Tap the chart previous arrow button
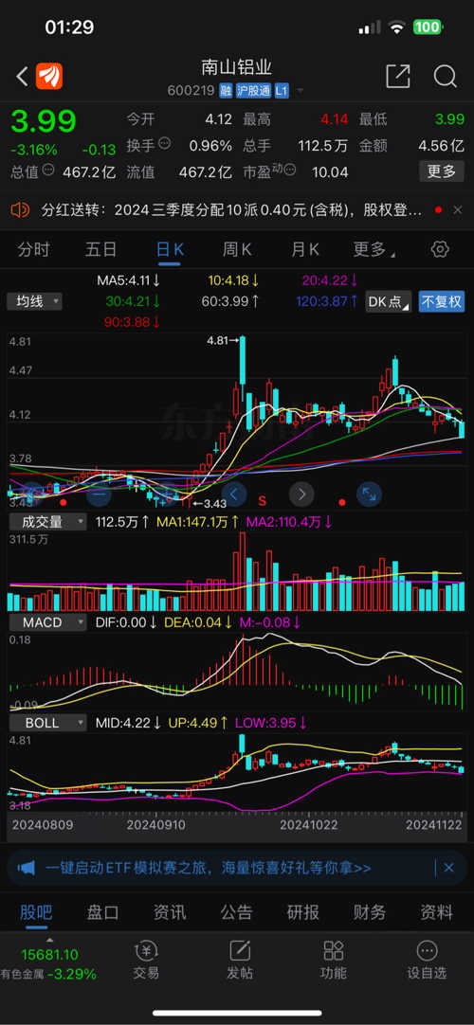Screen dimensions: 474x1025 click(x=234, y=494)
